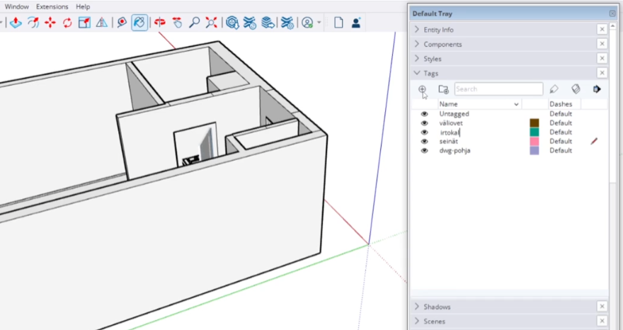This screenshot has height=330, width=623.
Task: Toggle visibility of the dwg-pohja tag
Action: click(x=425, y=150)
